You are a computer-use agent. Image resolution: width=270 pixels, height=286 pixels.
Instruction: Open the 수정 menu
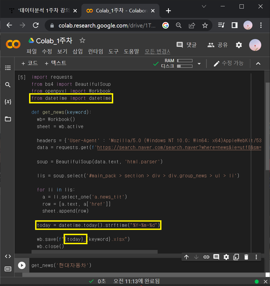coord(47,51)
